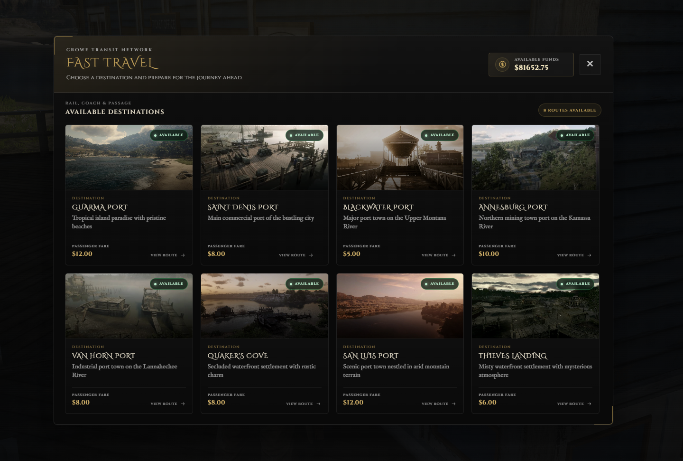This screenshot has height=461, width=683.
Task: Click the Thieves Landing view route arrow
Action: coord(589,404)
